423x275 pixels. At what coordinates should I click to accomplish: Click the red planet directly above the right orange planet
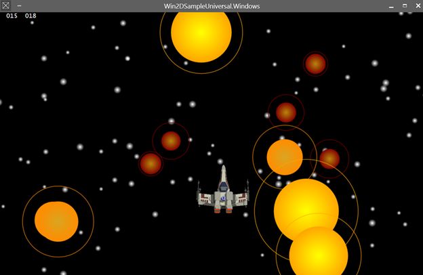[x=286, y=112]
